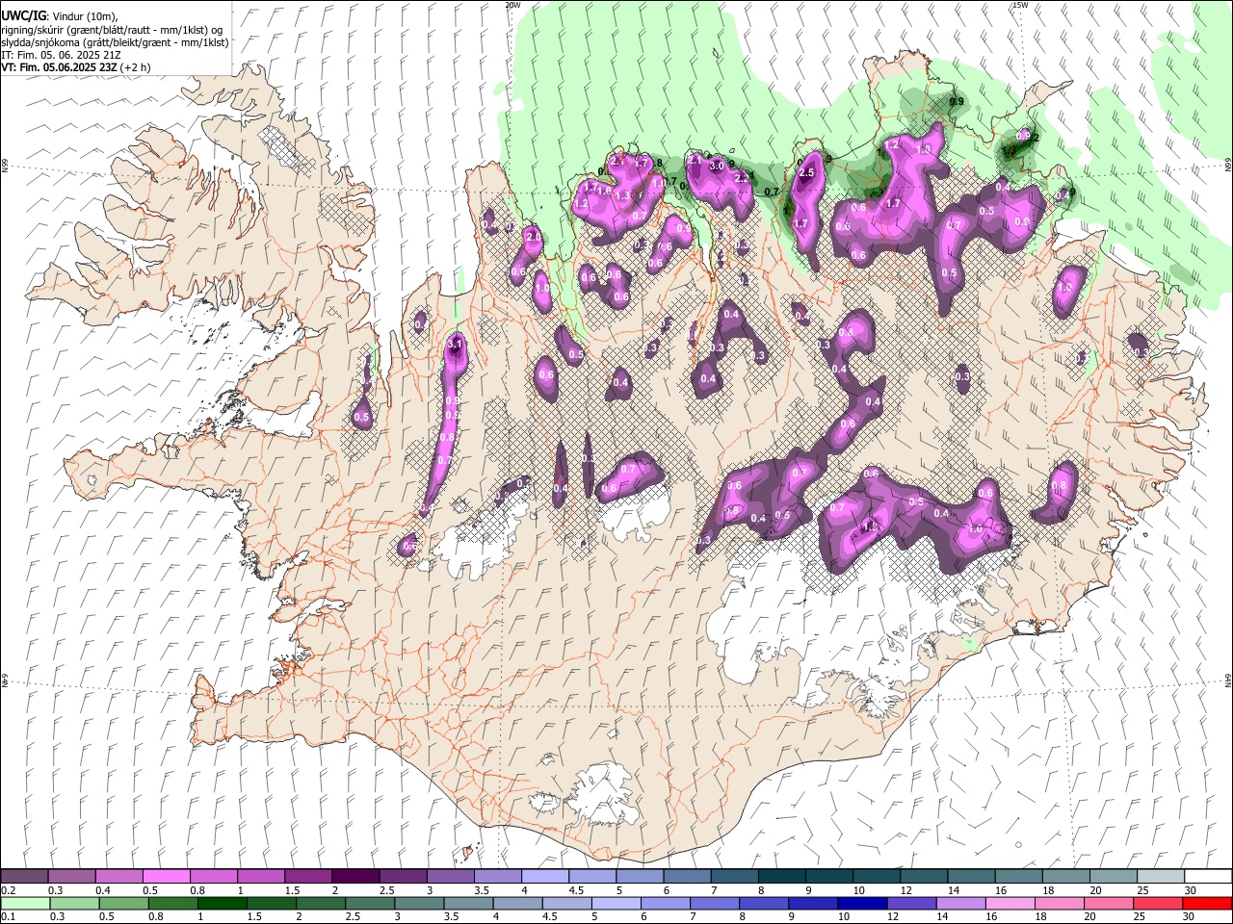Image resolution: width=1233 pixels, height=924 pixels.
Task: Pick the white swatch after 30 in snow legend
Action: pos(1208,877)
